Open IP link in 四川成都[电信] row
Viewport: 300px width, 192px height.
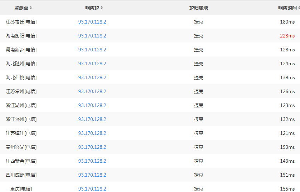pos(92,175)
